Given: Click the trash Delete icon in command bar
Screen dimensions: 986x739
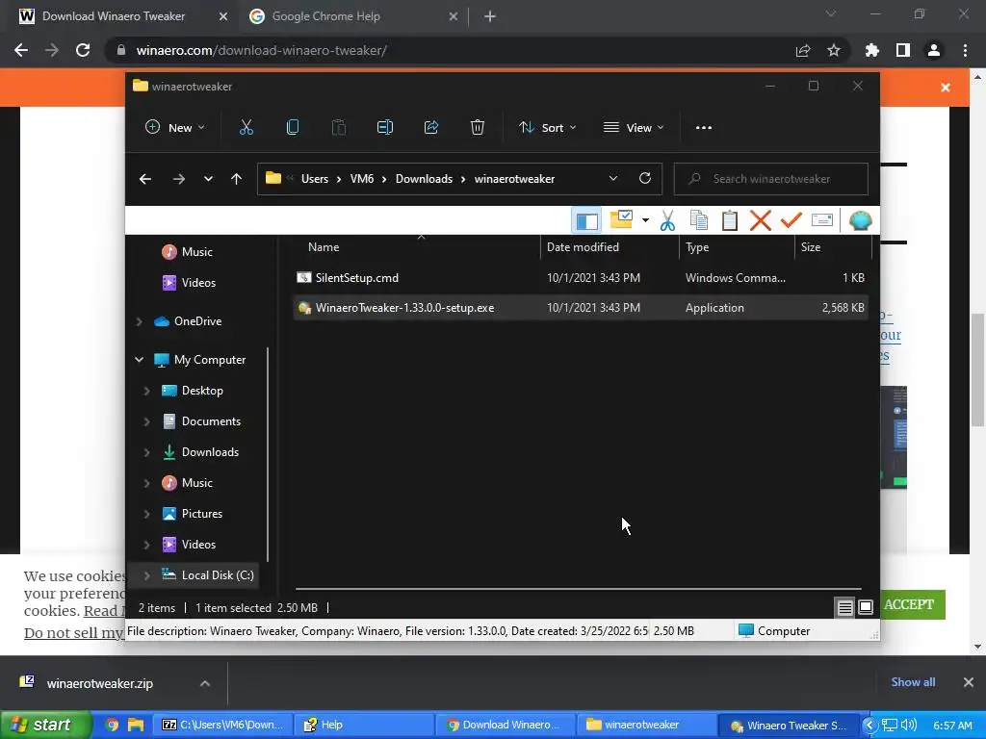Looking at the screenshot, I should point(478,128).
